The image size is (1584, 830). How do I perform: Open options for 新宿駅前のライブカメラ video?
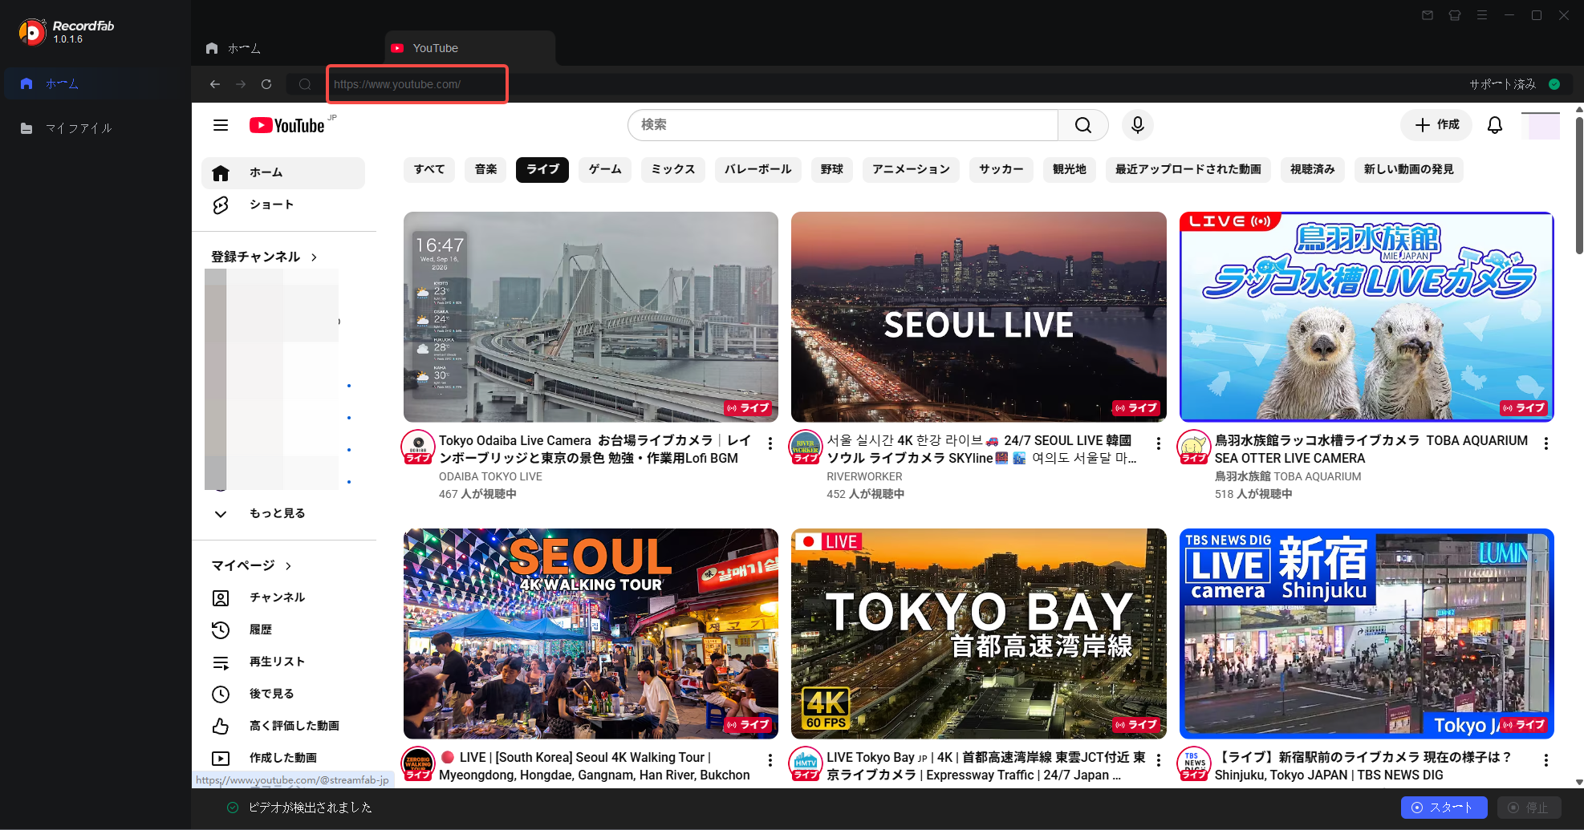1546,760
